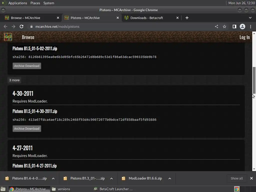Screen dimensions: 256x192
Task: Click the 4-27-2011 version heading
Action: [x=22, y=148]
